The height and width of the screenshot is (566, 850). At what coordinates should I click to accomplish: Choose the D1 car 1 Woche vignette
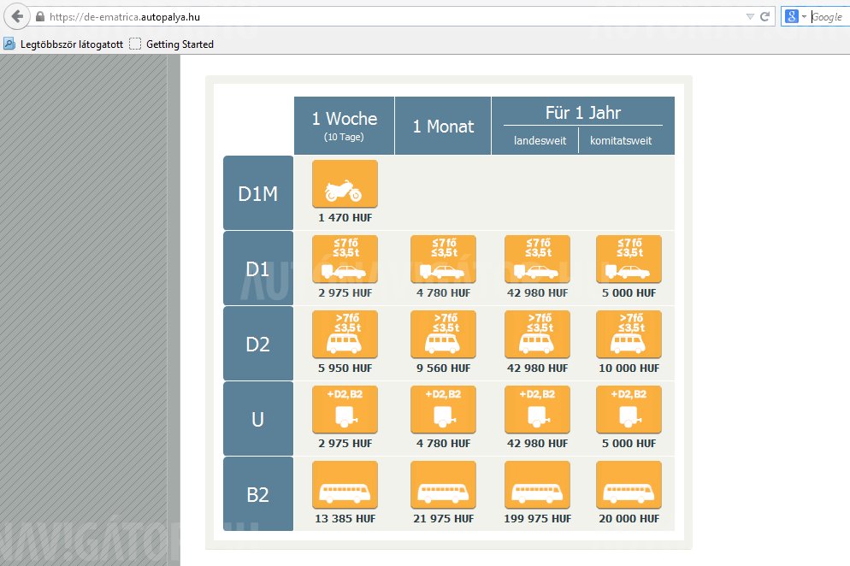(x=345, y=259)
